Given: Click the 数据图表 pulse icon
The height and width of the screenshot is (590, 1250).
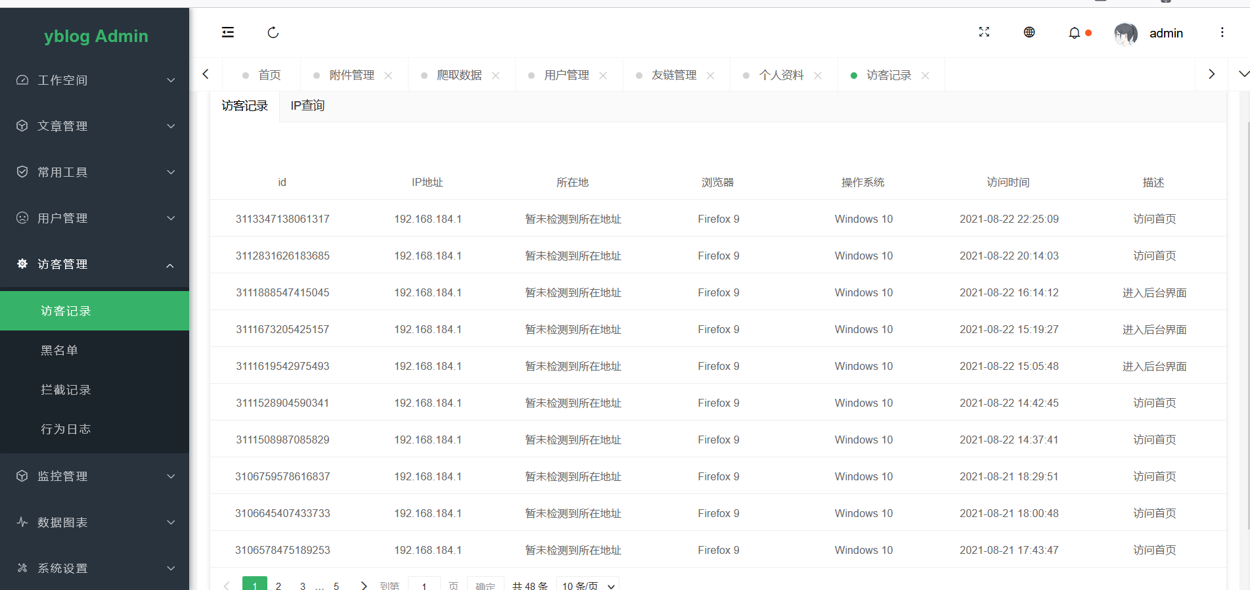Looking at the screenshot, I should [x=22, y=522].
